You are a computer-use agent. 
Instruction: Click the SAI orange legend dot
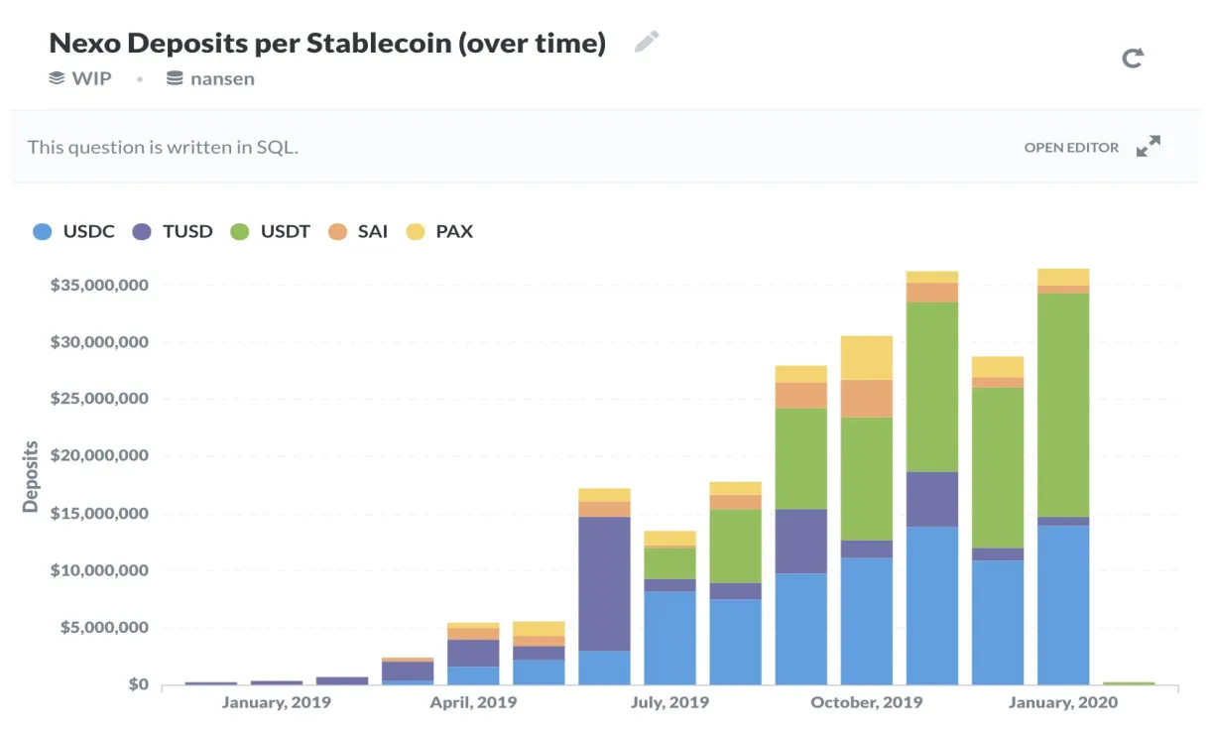(338, 232)
